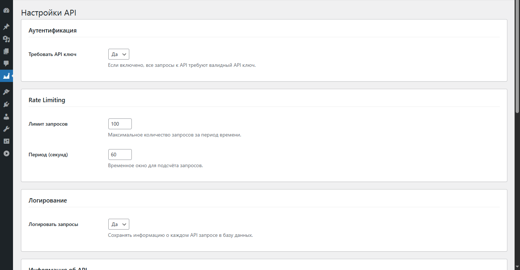Click the Период (секунд) input field
Viewport: 520px width, 270px height.
[120, 154]
